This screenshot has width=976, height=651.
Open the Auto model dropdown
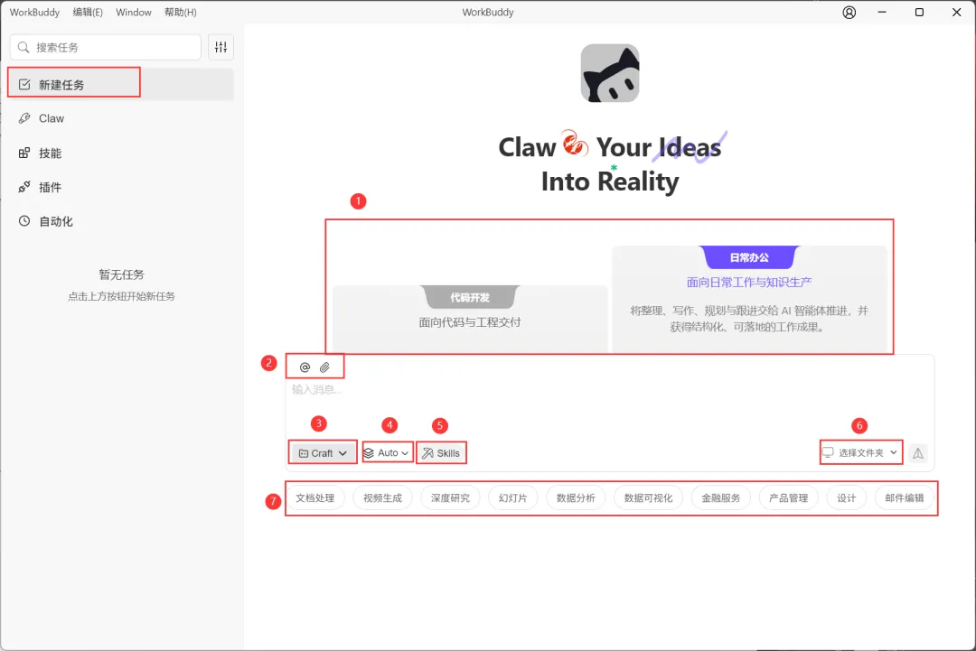387,452
